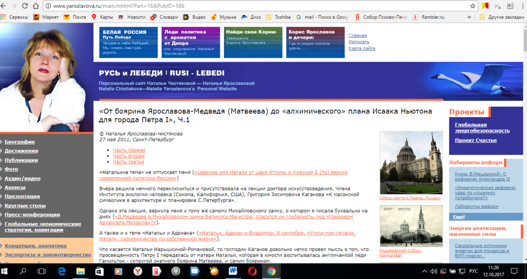Click the Написать link
The height and width of the screenshot is (279, 527).
(x=359, y=42)
